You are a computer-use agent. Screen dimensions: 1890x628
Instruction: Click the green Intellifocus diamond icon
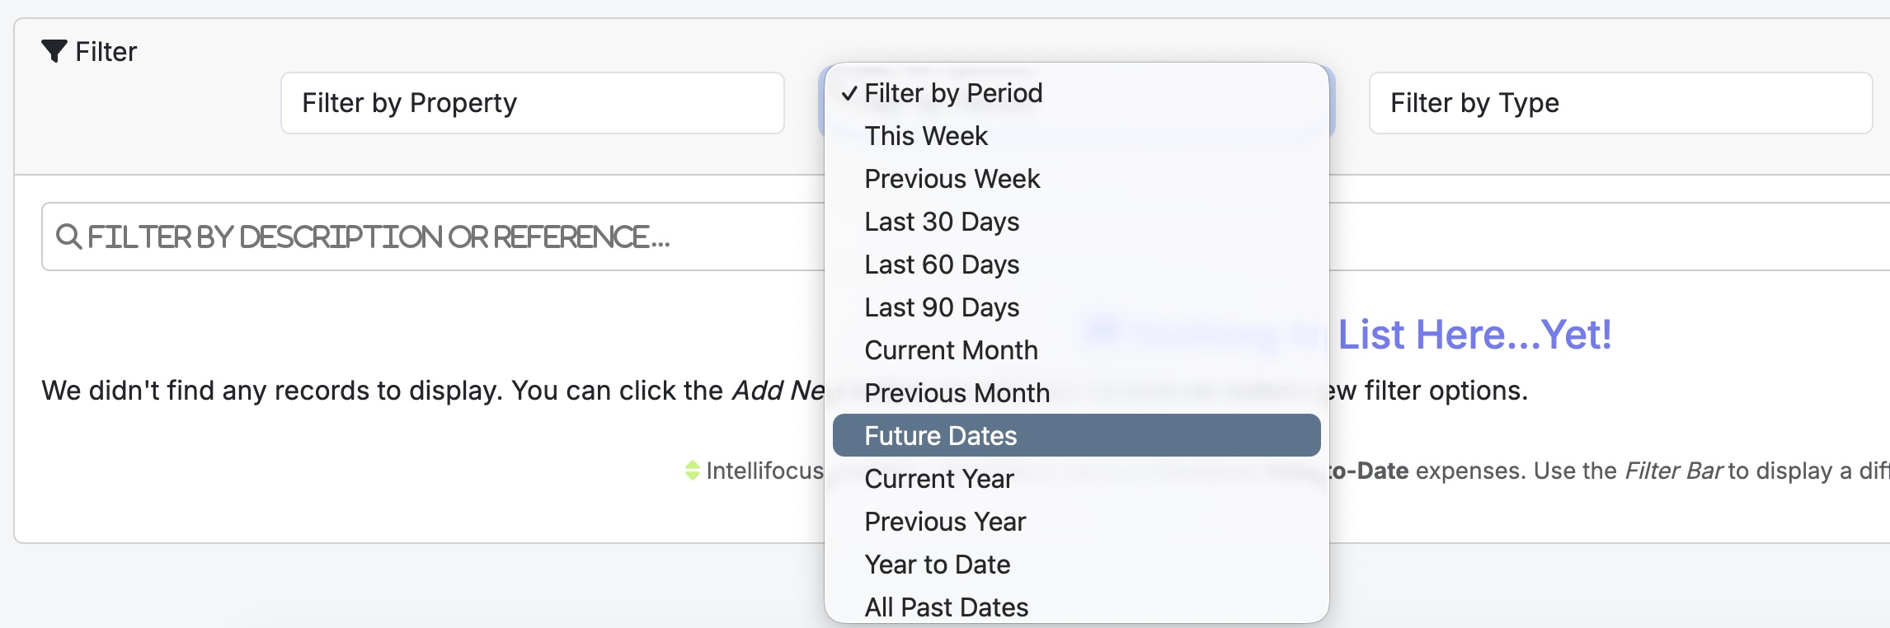point(693,471)
